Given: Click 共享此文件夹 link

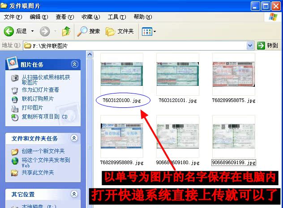Looking at the screenshot, I should coord(38,173).
